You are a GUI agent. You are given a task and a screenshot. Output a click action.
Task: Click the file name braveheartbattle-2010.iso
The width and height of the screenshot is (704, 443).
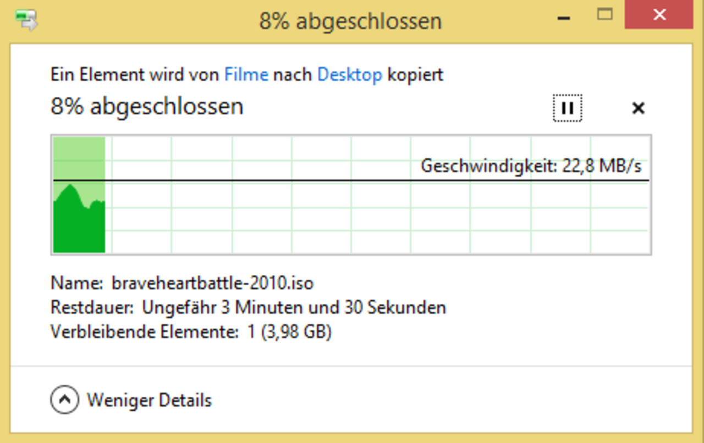coord(212,284)
